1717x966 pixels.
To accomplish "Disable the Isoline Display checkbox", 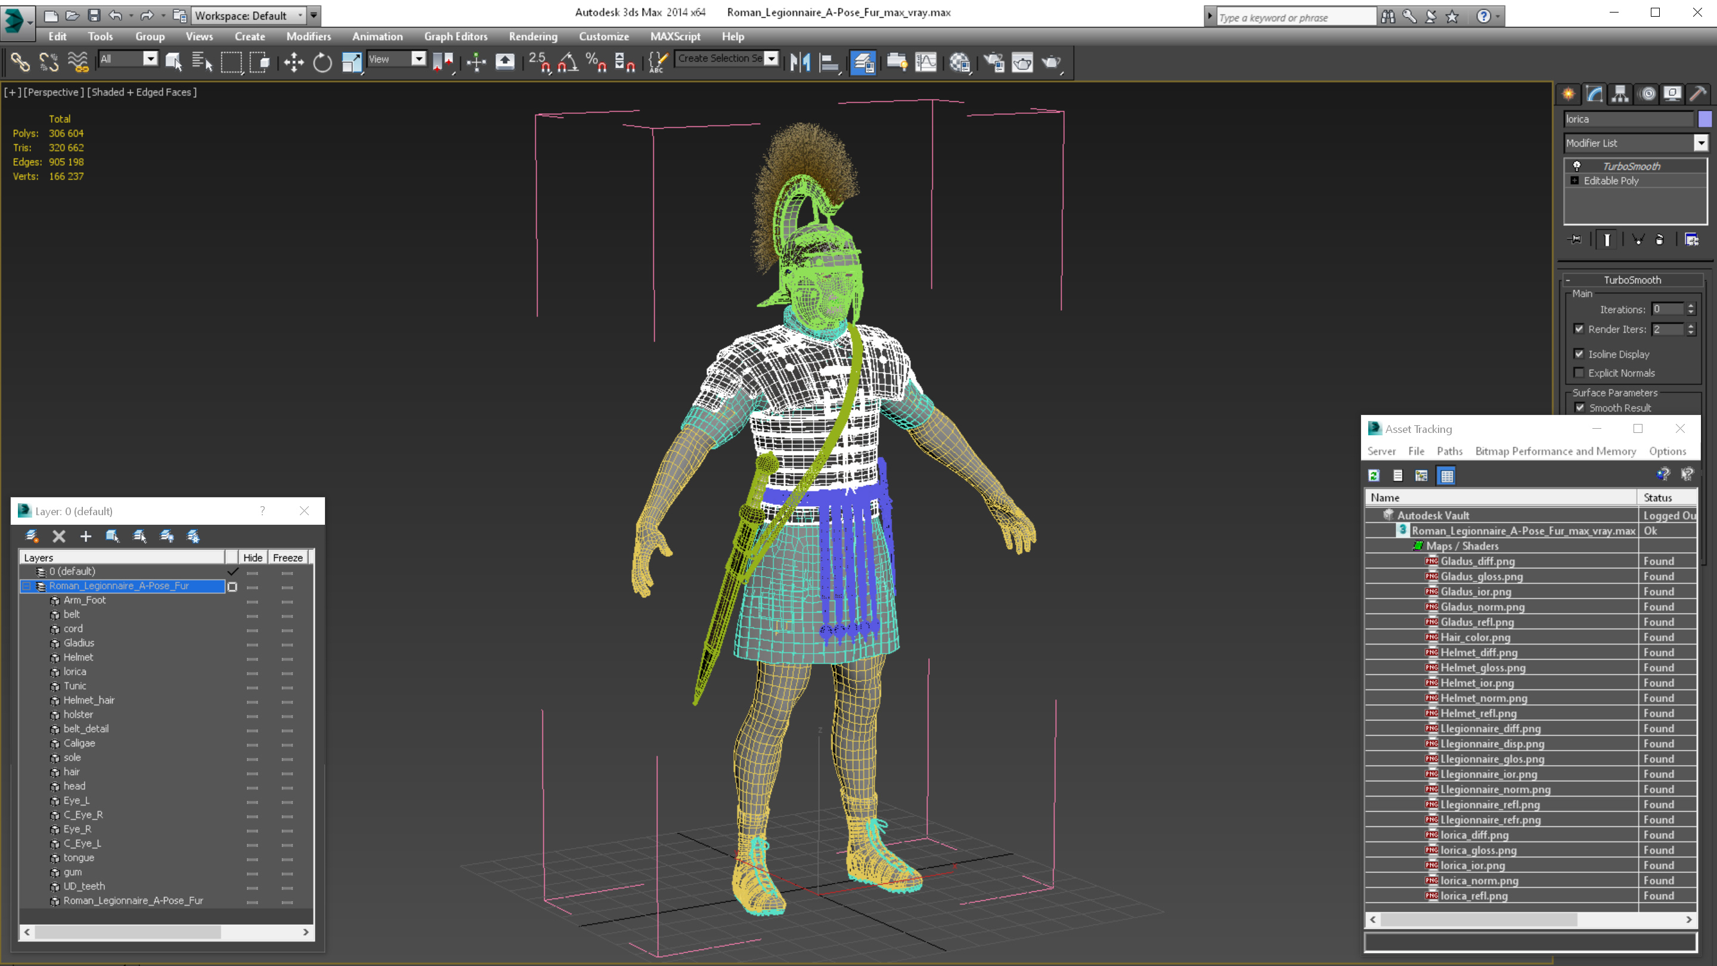I will point(1578,354).
